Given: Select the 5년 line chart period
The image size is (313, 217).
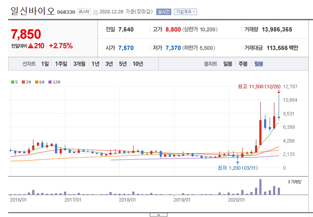Looking at the screenshot, I should (x=123, y=64).
